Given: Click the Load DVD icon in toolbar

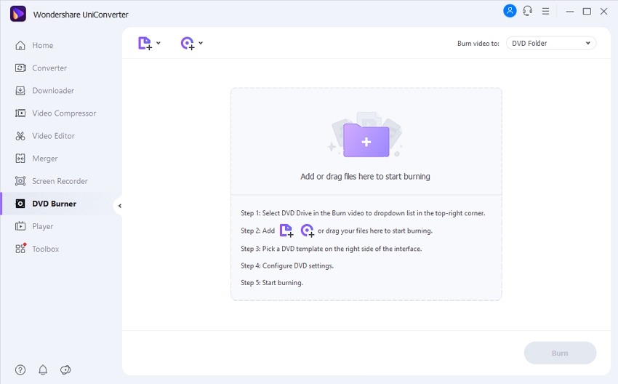Looking at the screenshot, I should (188, 44).
